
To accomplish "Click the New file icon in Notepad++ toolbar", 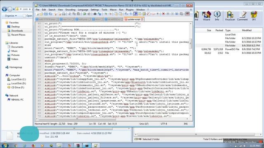I will (x=38, y=14).
